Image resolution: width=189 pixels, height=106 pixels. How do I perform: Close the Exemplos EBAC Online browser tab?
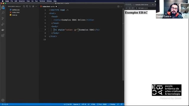coord(153,5)
